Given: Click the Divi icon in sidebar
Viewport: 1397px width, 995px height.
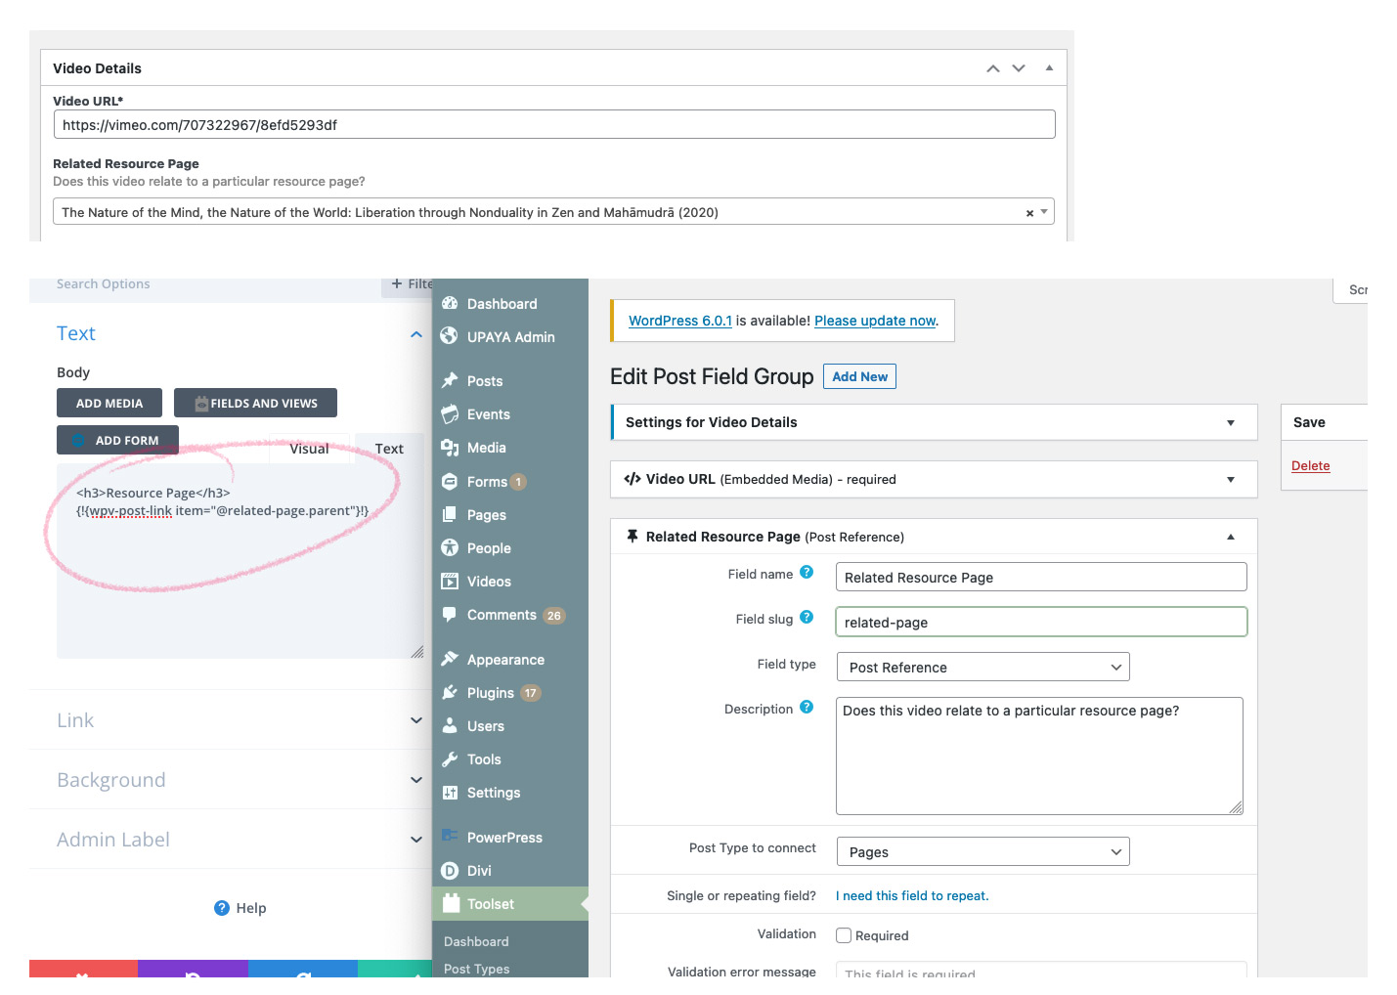Looking at the screenshot, I should (450, 870).
